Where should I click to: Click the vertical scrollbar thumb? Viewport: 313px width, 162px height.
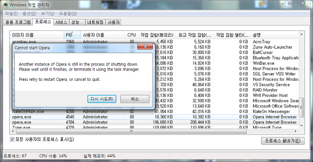pyautogui.click(x=302, y=107)
